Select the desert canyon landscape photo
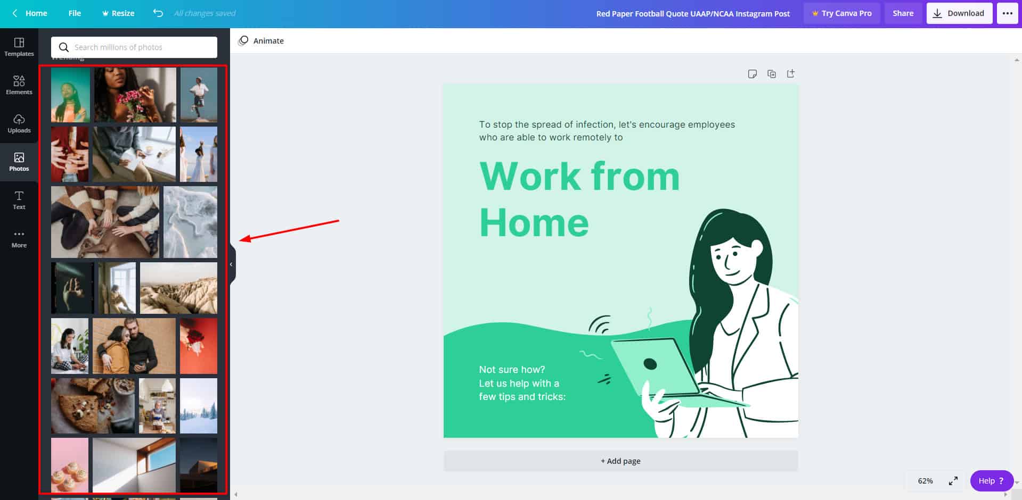This screenshot has width=1022, height=500. (178, 288)
